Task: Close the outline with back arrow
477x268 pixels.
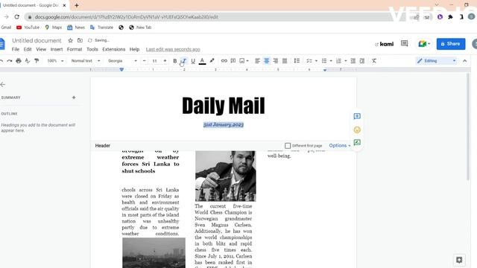Action: pos(3,84)
